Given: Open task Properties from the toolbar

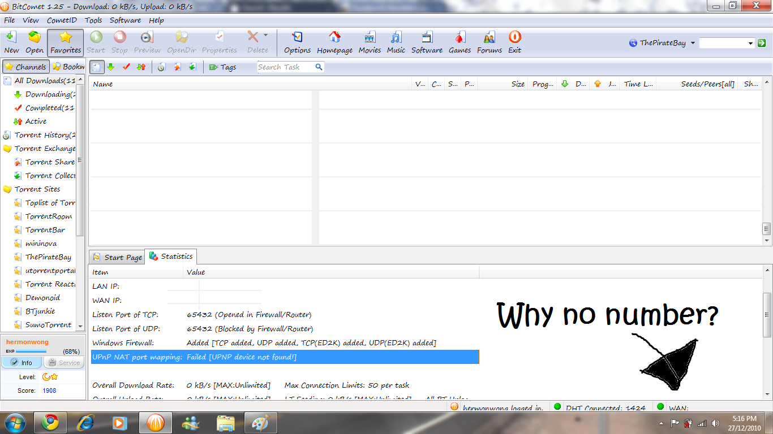Looking at the screenshot, I should point(220,42).
